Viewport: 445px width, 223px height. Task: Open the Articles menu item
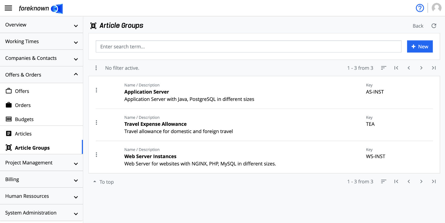41,133
